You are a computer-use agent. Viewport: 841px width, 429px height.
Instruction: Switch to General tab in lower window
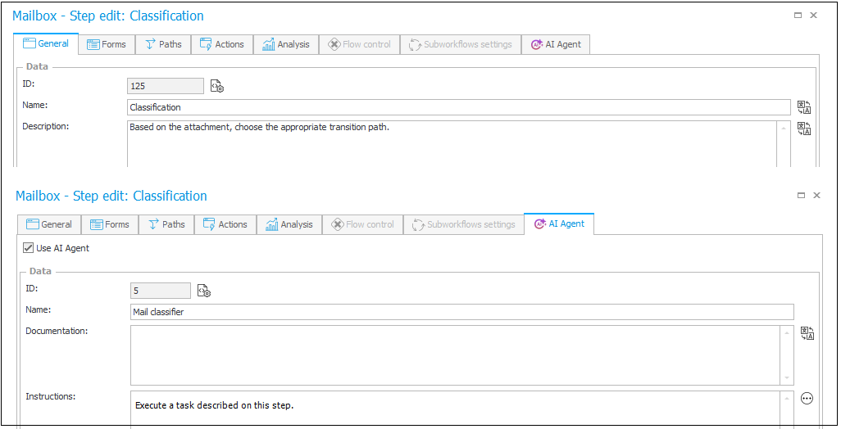[49, 224]
